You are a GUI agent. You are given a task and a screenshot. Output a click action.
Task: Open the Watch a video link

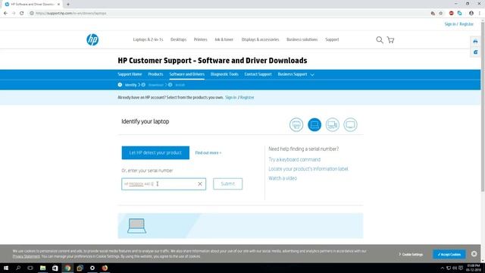pos(283,178)
